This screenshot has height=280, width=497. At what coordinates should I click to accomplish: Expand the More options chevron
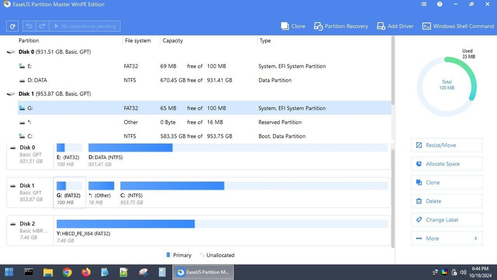point(476,238)
